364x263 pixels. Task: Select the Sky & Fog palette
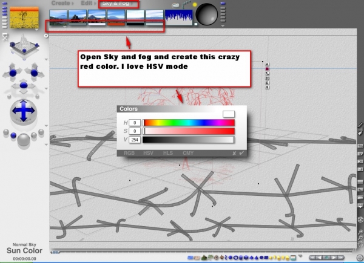[x=115, y=3]
